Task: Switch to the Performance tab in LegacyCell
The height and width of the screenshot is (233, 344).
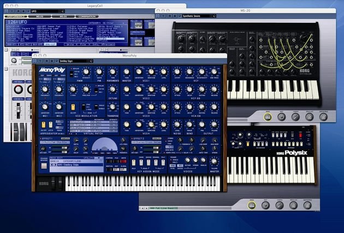Action: [16, 16]
